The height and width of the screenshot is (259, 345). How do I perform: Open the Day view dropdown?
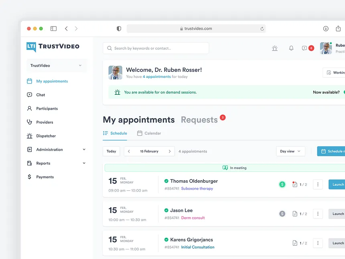click(290, 151)
